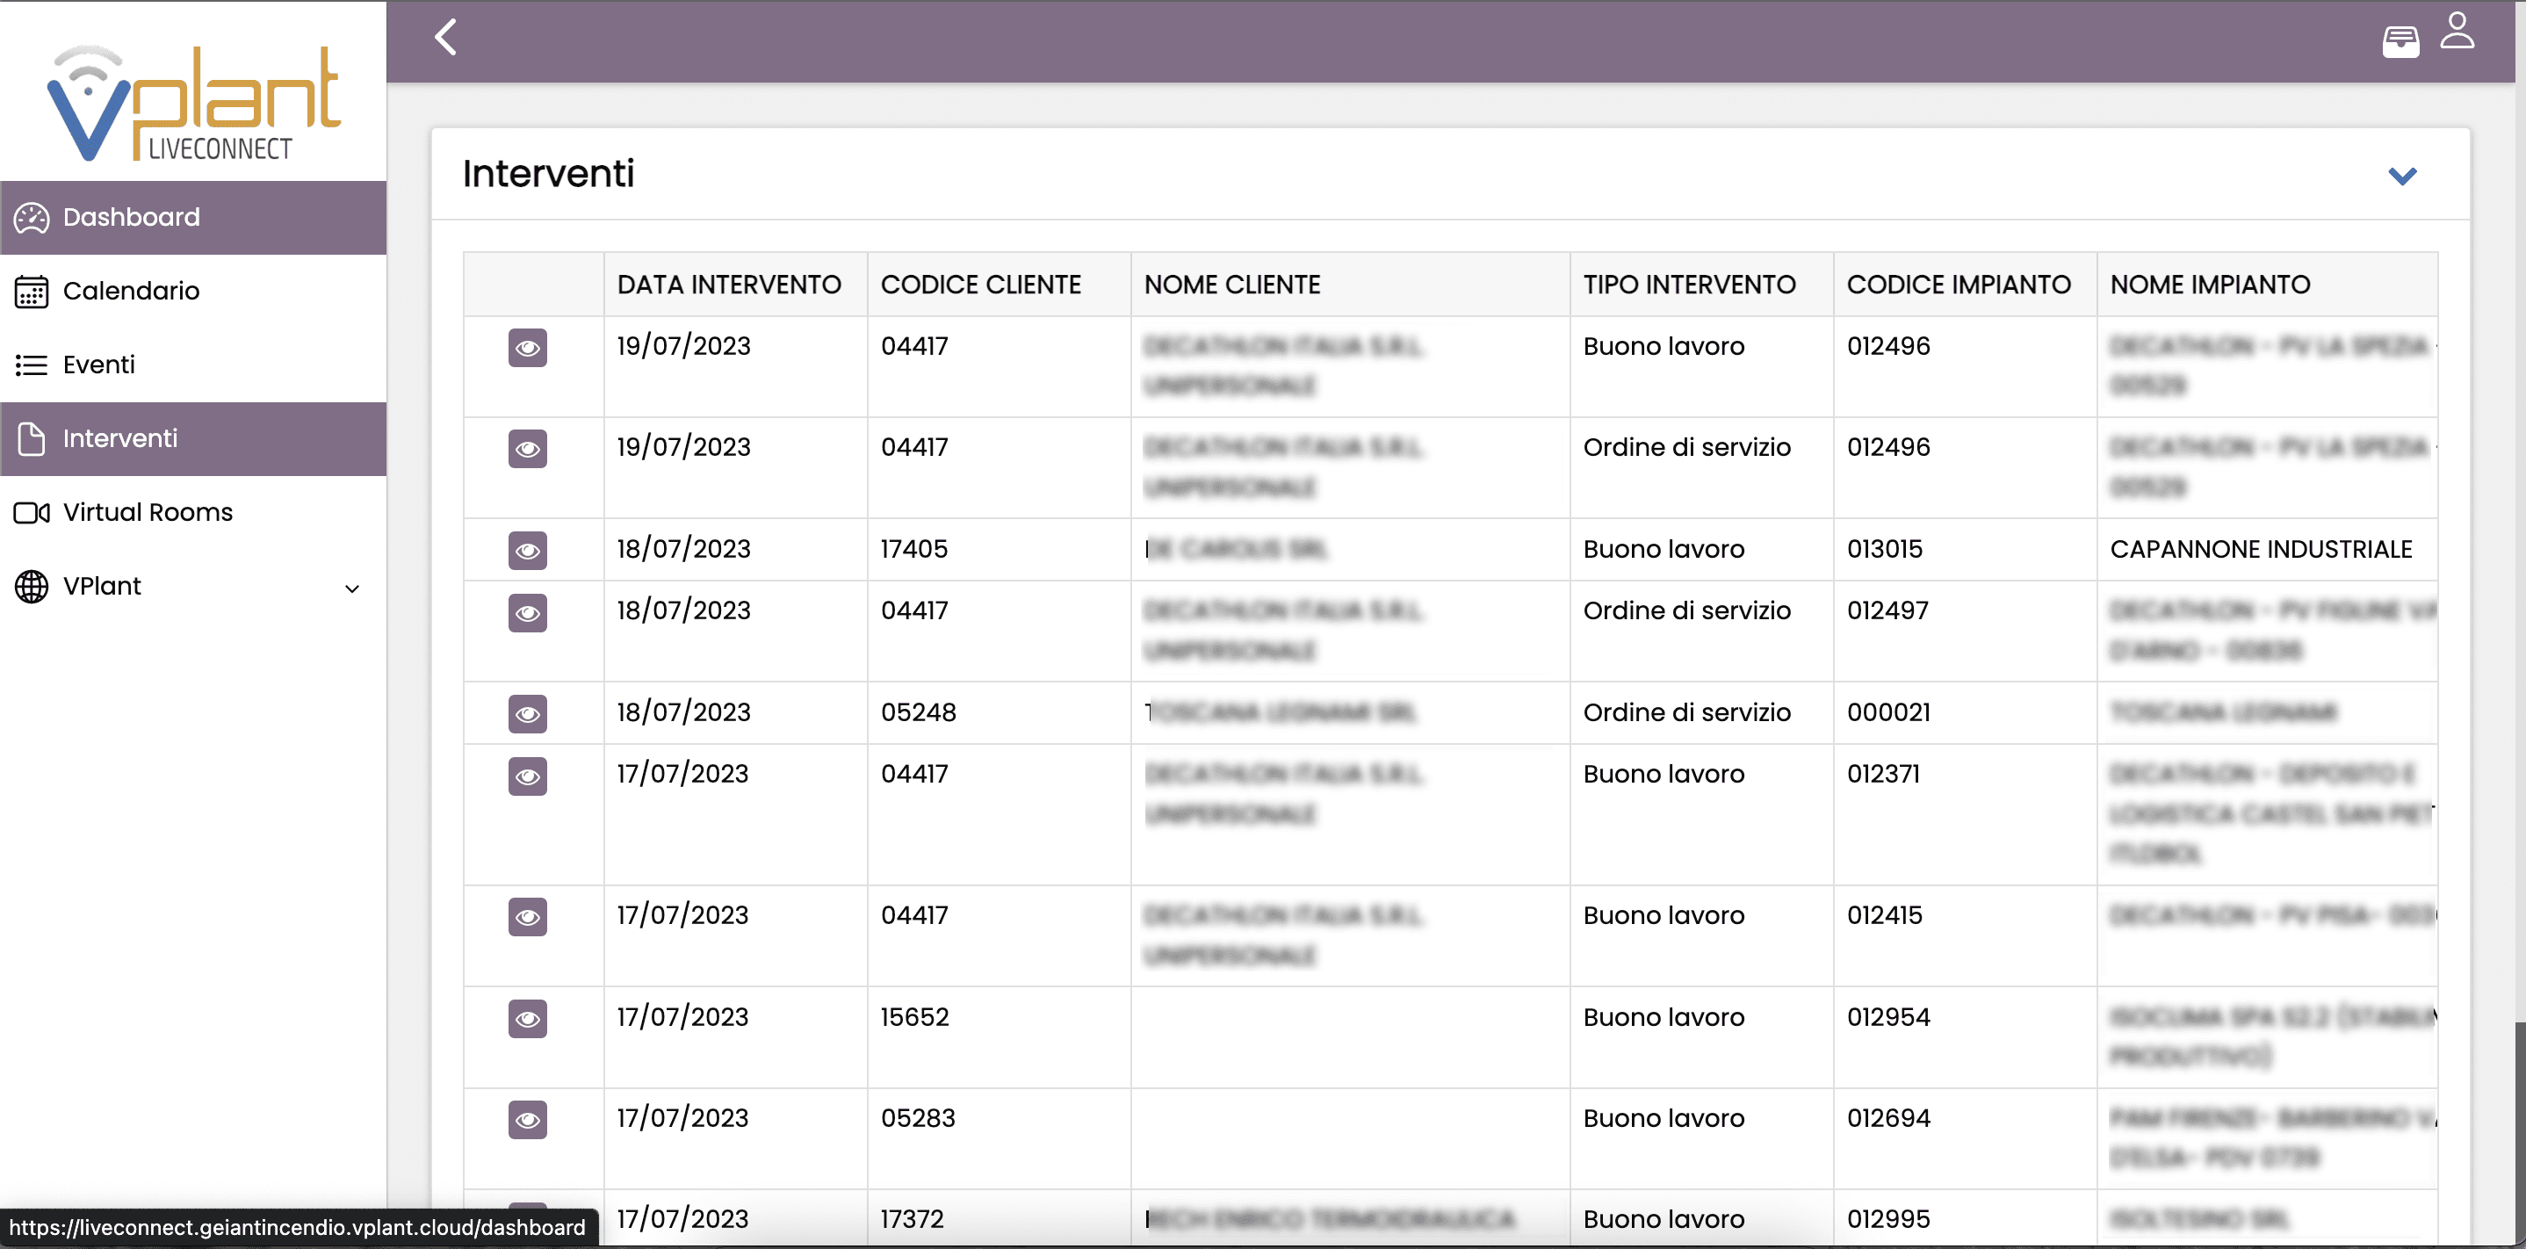2526x1249 pixels.
Task: Click the page vertical scrollbar thumb
Action: 2519,1132
